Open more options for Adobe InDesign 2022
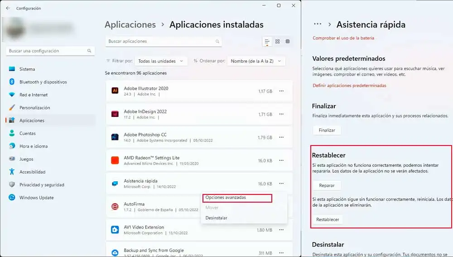This screenshot has height=257, width=453. (281, 114)
